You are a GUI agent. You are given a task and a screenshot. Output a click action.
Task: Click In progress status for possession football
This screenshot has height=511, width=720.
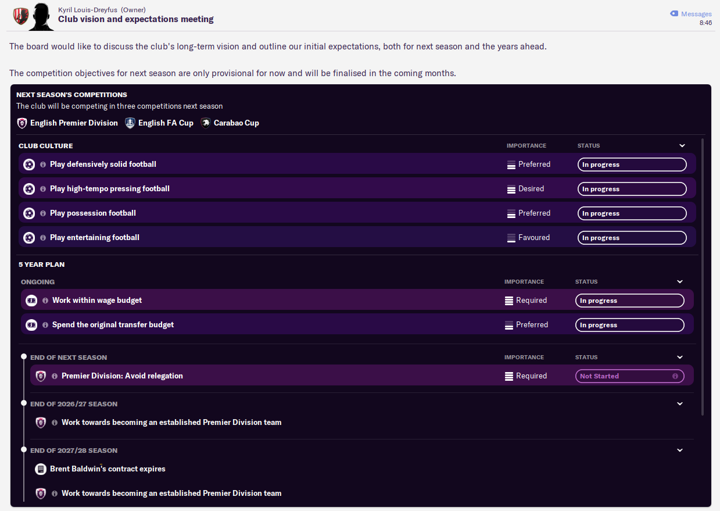[632, 213]
